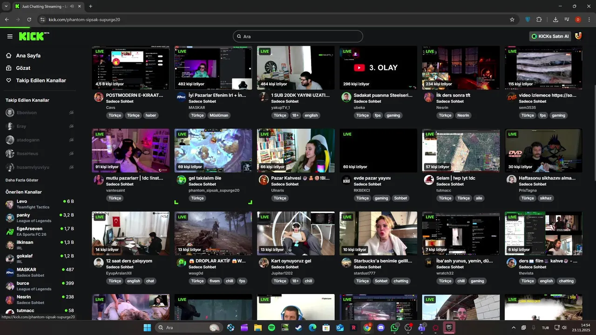This screenshot has width=596, height=335.
Task: Open evde pazar yayını stream thumbnail
Action: [378, 151]
